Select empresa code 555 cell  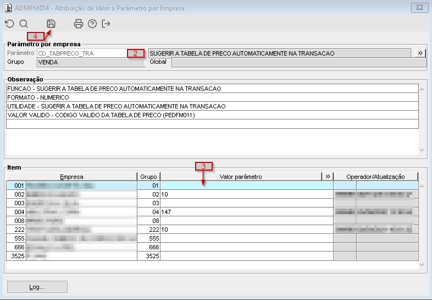pyautogui.click(x=16, y=238)
